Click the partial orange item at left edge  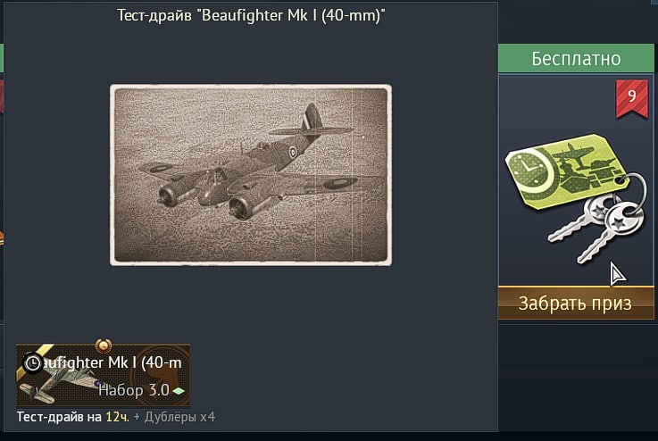pyautogui.click(x=2, y=237)
